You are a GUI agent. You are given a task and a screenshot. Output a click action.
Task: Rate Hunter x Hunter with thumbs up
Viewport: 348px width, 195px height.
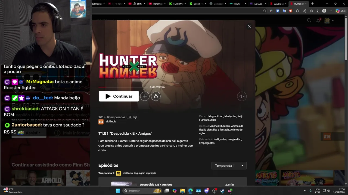[156, 96]
